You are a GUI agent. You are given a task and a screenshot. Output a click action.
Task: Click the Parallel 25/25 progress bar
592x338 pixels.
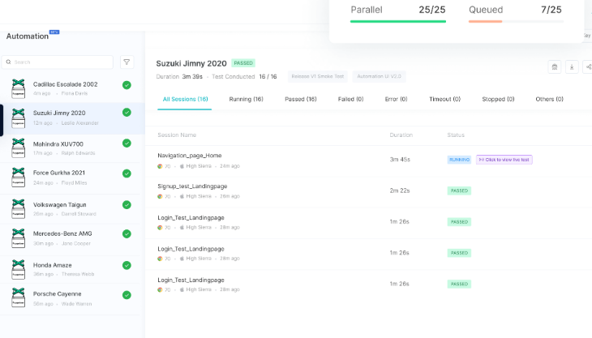click(398, 22)
